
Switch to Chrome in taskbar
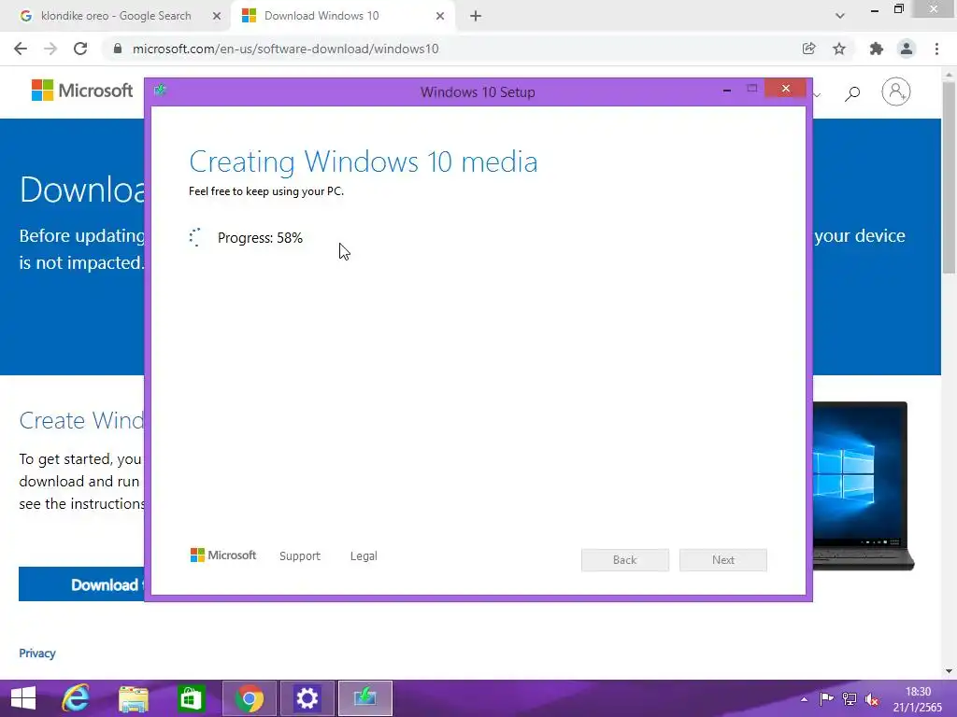click(x=249, y=698)
